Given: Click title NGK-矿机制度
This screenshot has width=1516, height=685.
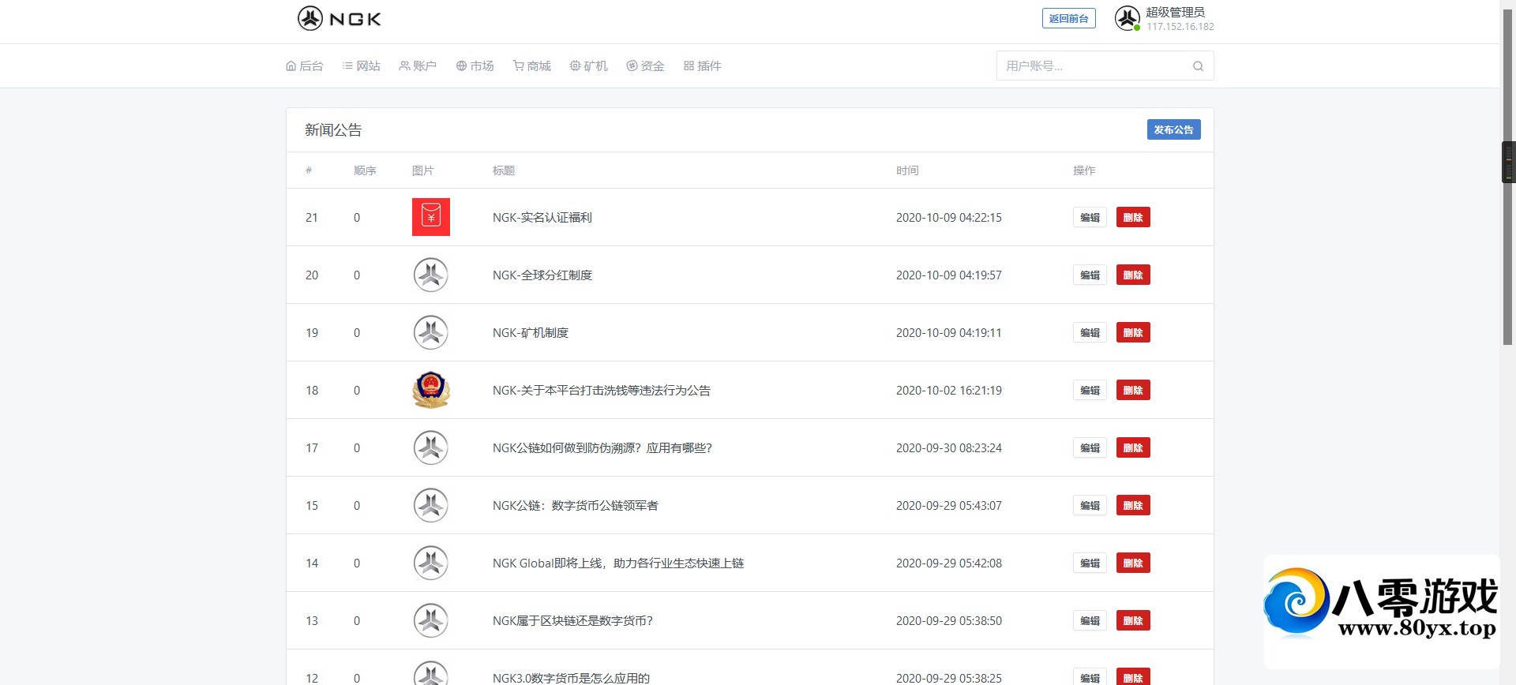Looking at the screenshot, I should pos(531,332).
